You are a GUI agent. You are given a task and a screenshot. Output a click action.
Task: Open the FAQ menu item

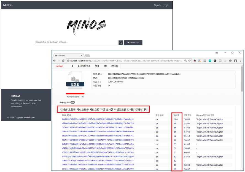click(x=97, y=66)
